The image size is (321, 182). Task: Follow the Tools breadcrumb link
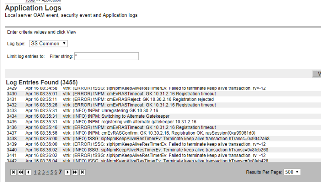click(30, 1)
